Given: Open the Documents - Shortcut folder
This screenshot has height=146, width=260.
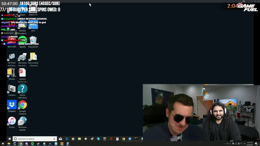Looking at the screenshot, I should [x=33, y=60].
